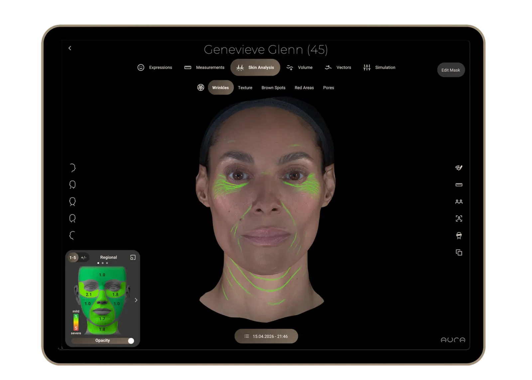This screenshot has height=380, width=532.
Task: Click the patient name Genevieve Glenn (45)
Action: click(x=266, y=50)
